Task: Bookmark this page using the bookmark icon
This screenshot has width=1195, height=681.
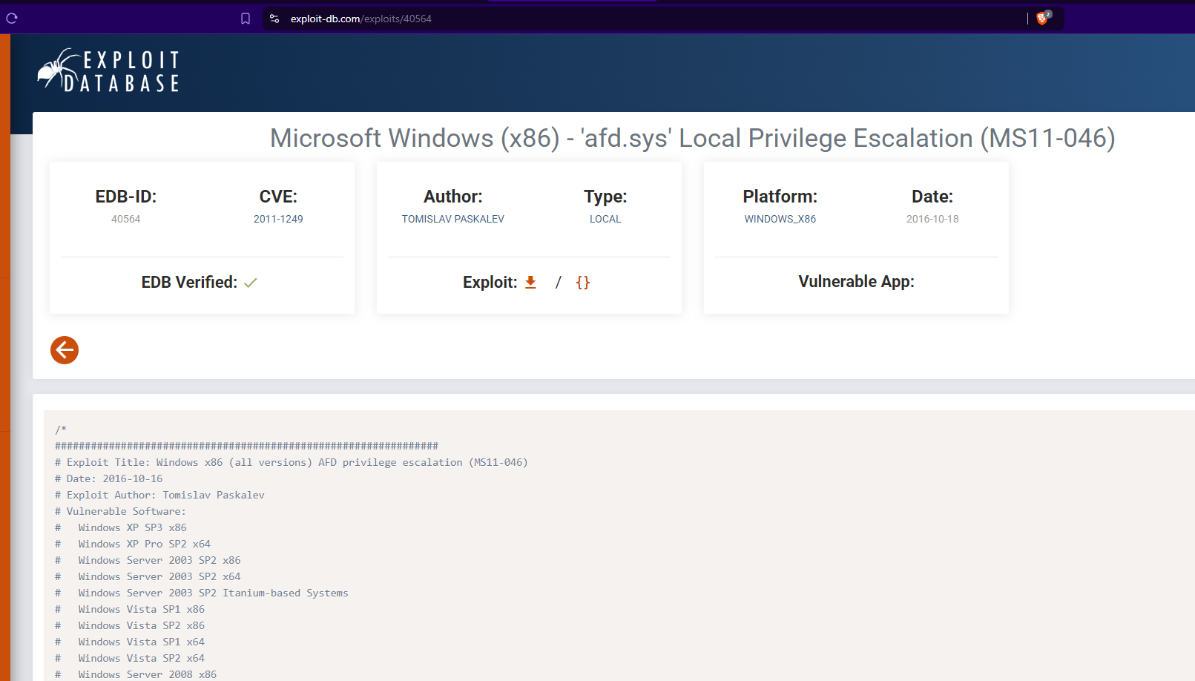Action: (246, 19)
